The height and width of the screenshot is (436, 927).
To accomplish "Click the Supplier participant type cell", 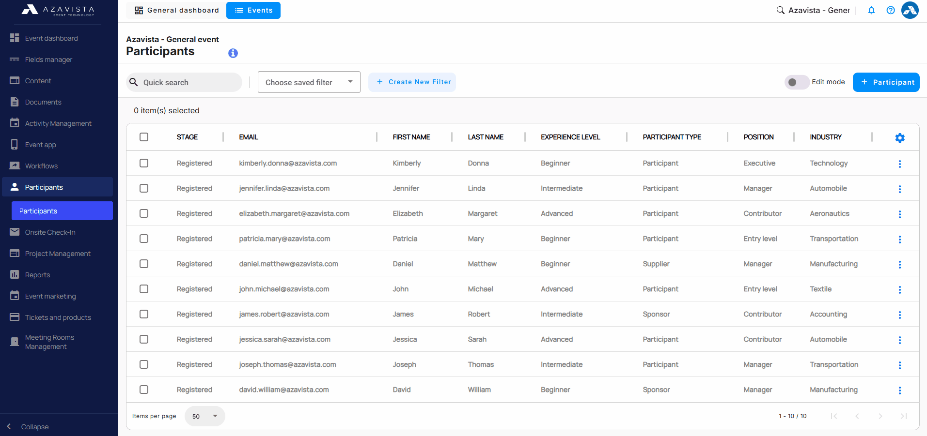I will (656, 264).
